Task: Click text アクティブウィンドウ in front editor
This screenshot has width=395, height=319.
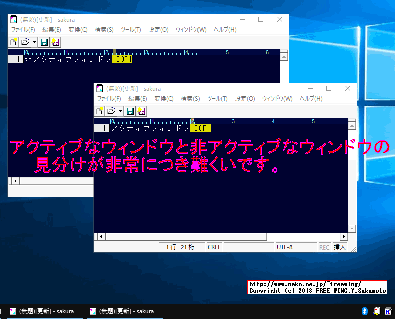Action: [150, 128]
